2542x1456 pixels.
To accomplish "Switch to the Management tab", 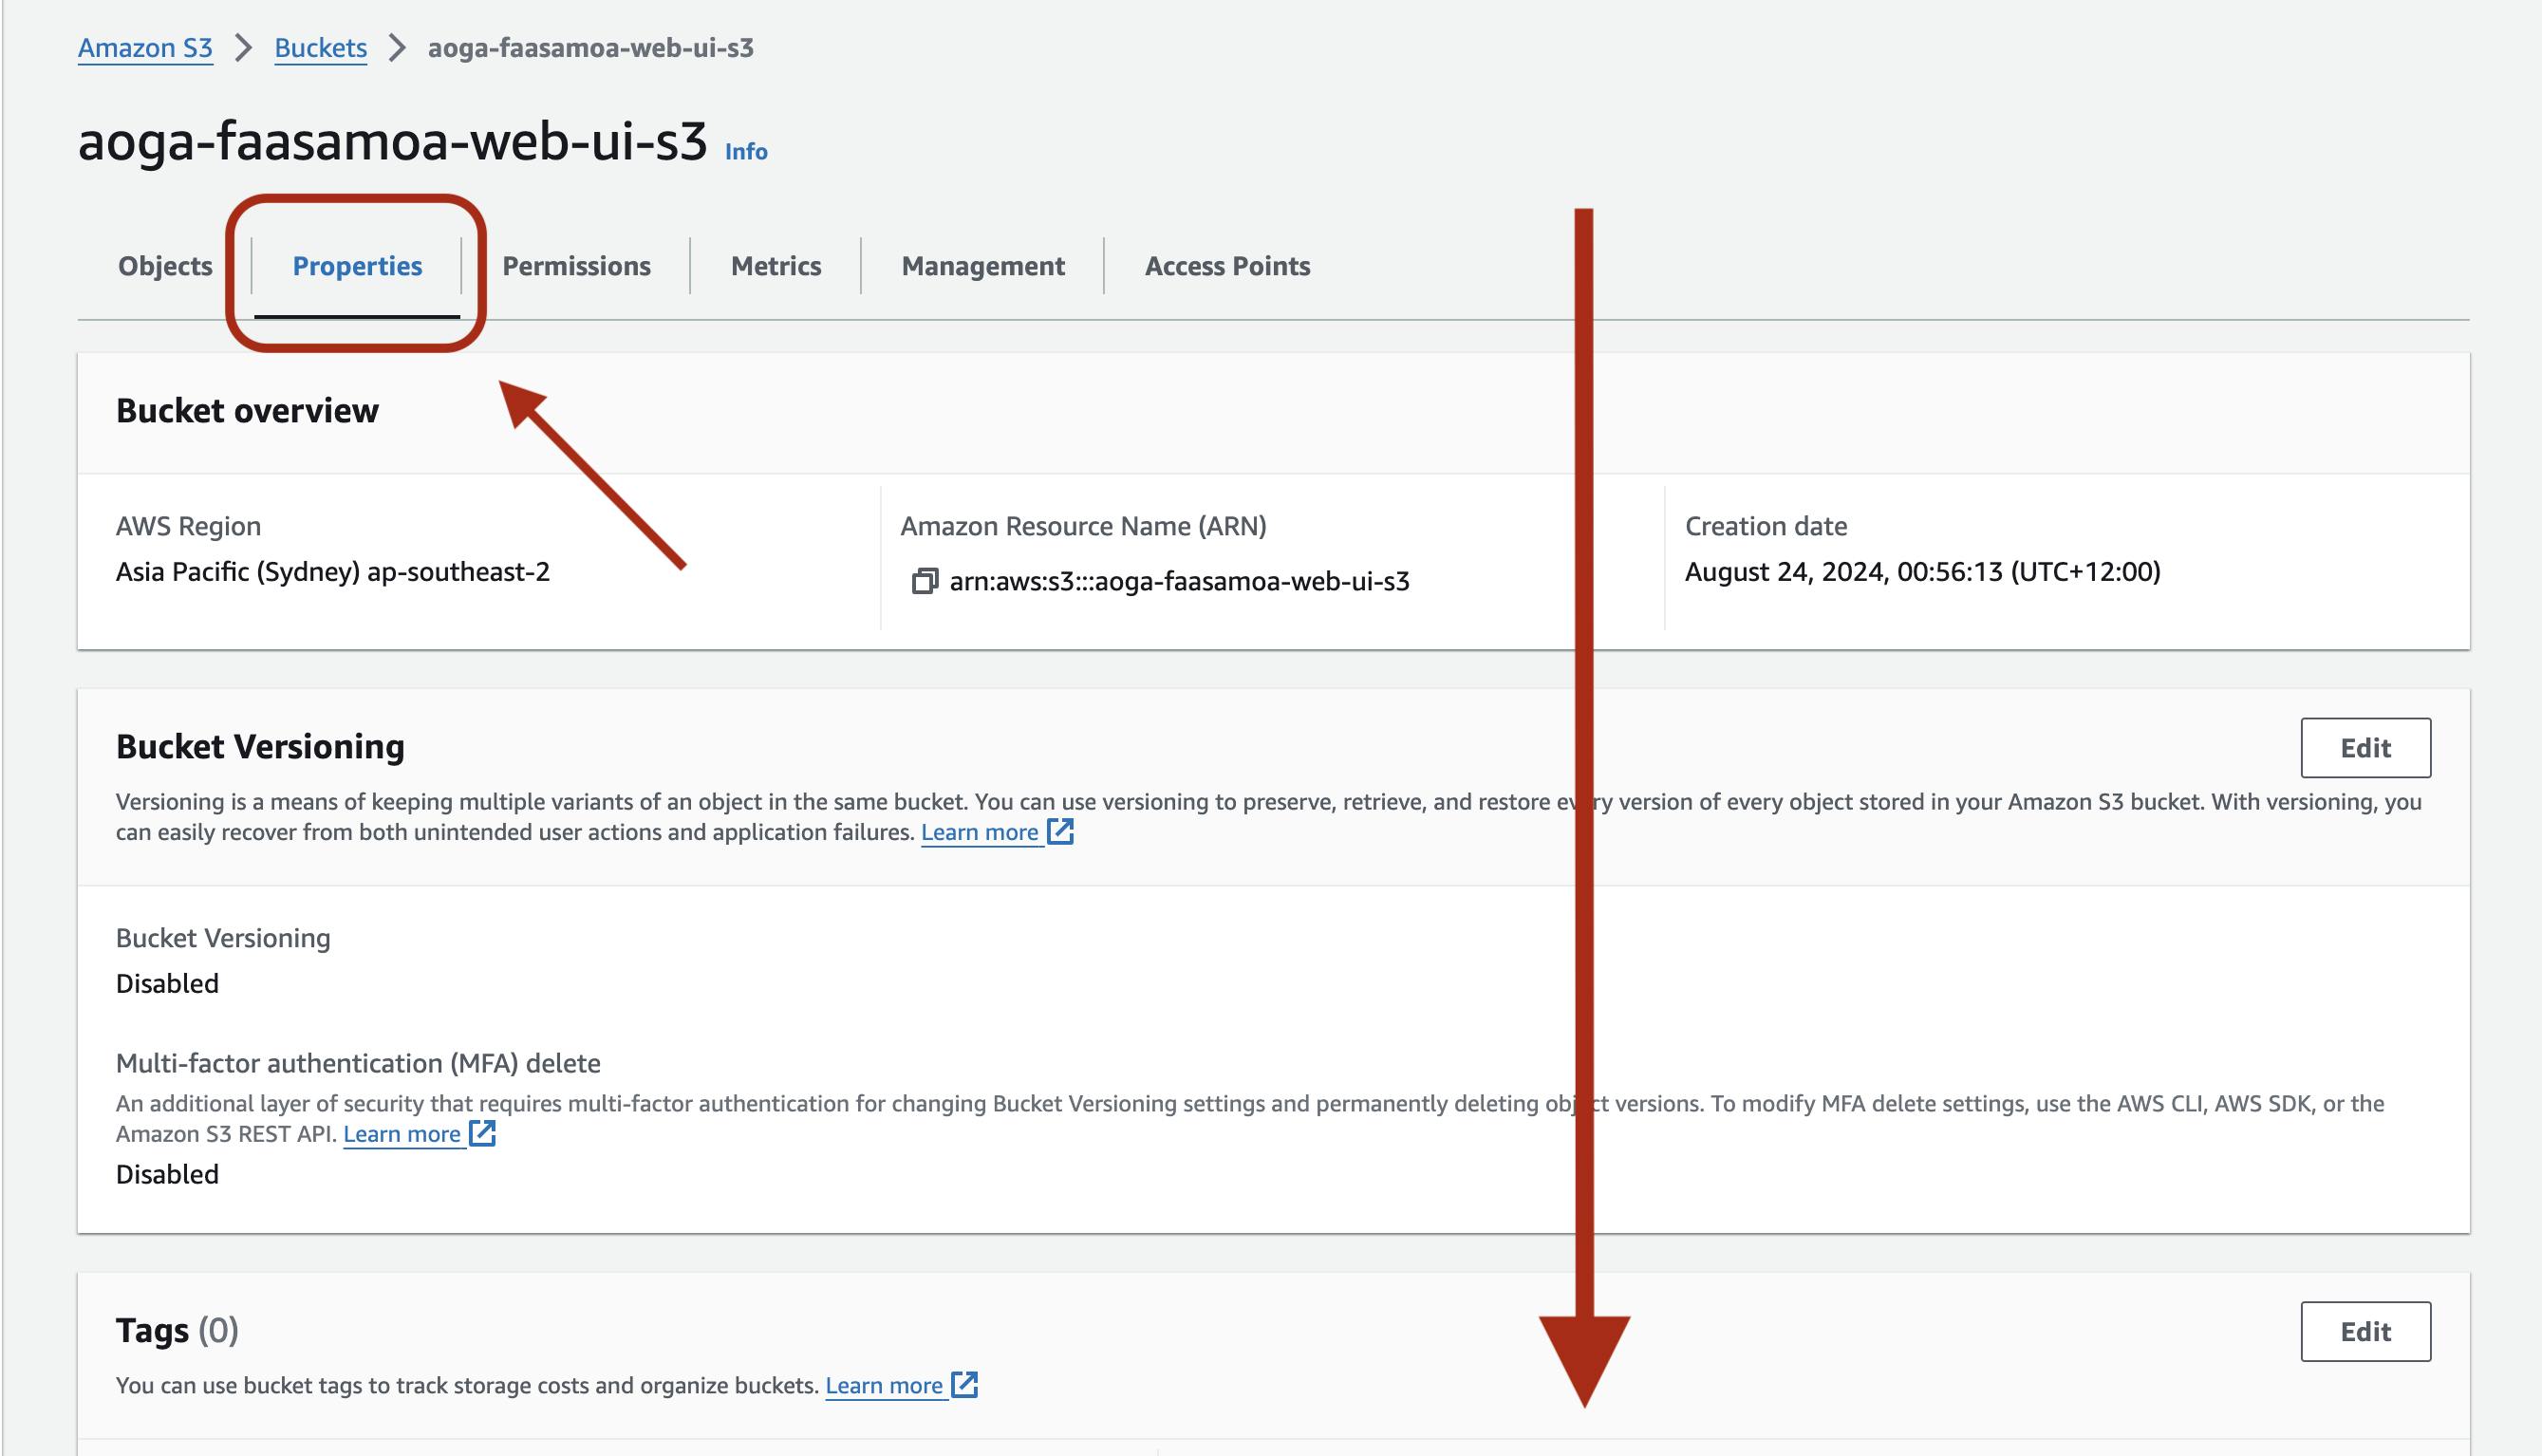I will pos(983,266).
